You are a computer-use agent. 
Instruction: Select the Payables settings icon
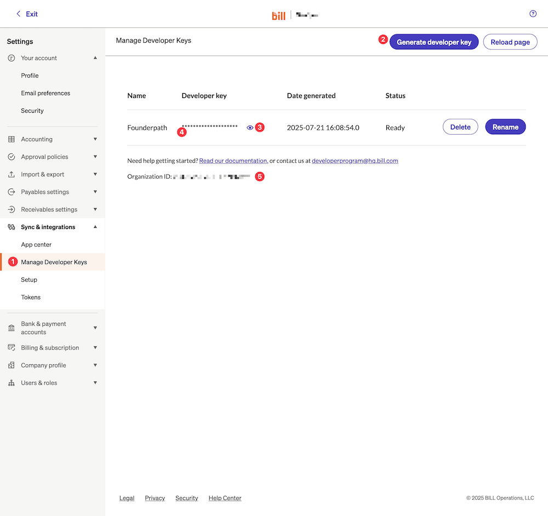12,192
